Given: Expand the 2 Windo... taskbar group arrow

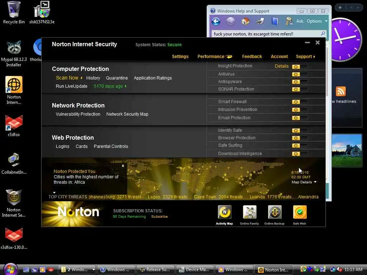Looking at the screenshot, I should [94, 270].
